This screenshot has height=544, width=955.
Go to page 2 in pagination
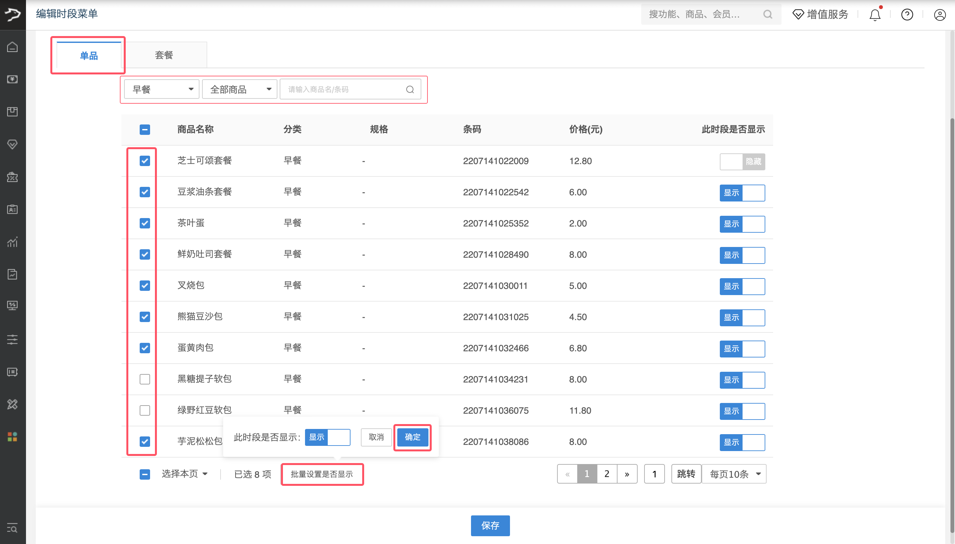[x=607, y=474]
